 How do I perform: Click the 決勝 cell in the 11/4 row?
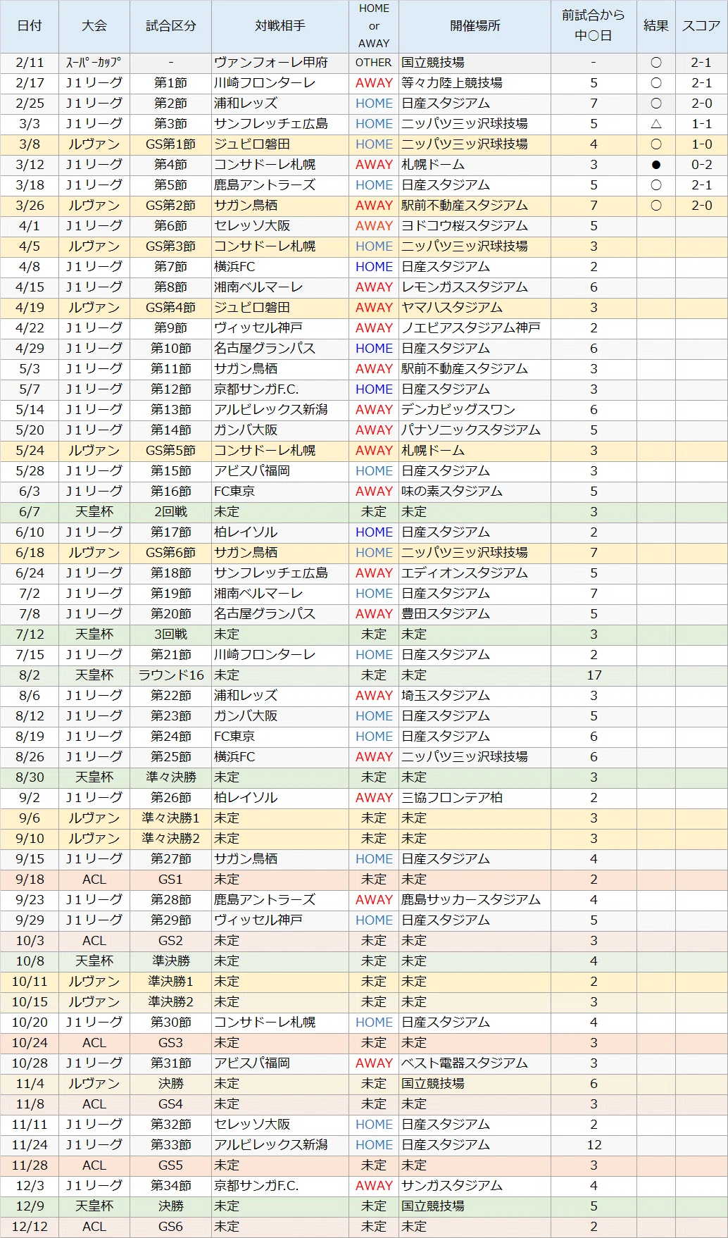(170, 1084)
